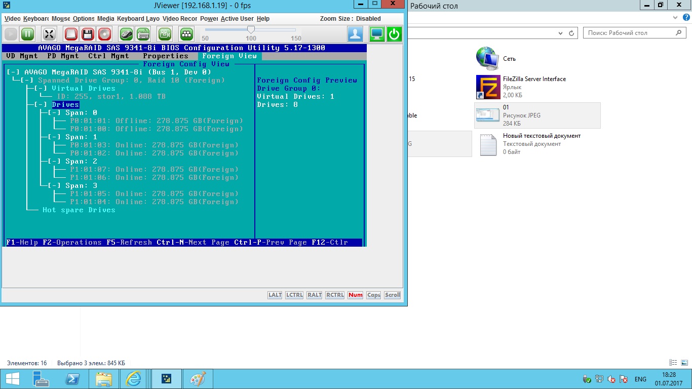Image resolution: width=692 pixels, height=389 pixels.
Task: Click the CD/DVD media redirection icon
Action: point(104,34)
